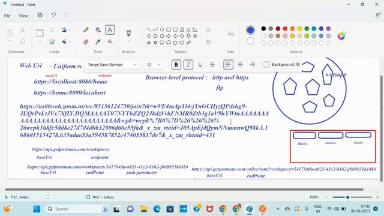The height and width of the screenshot is (216, 384).
Task: Pick the Pentagon shape
Action: 155,36
